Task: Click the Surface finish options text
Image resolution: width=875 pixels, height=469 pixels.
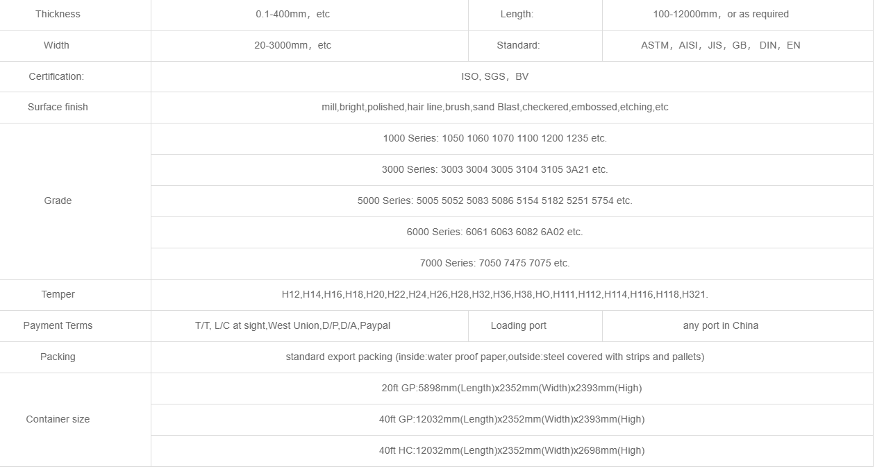Action: 494,107
